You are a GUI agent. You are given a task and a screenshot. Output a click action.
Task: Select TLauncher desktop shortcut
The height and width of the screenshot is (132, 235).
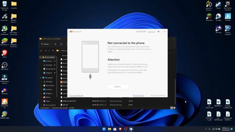point(209,17)
